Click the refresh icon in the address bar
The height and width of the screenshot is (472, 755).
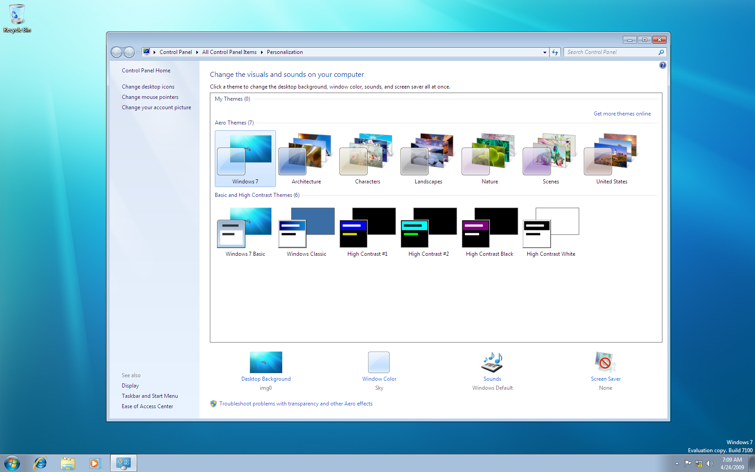[555, 52]
